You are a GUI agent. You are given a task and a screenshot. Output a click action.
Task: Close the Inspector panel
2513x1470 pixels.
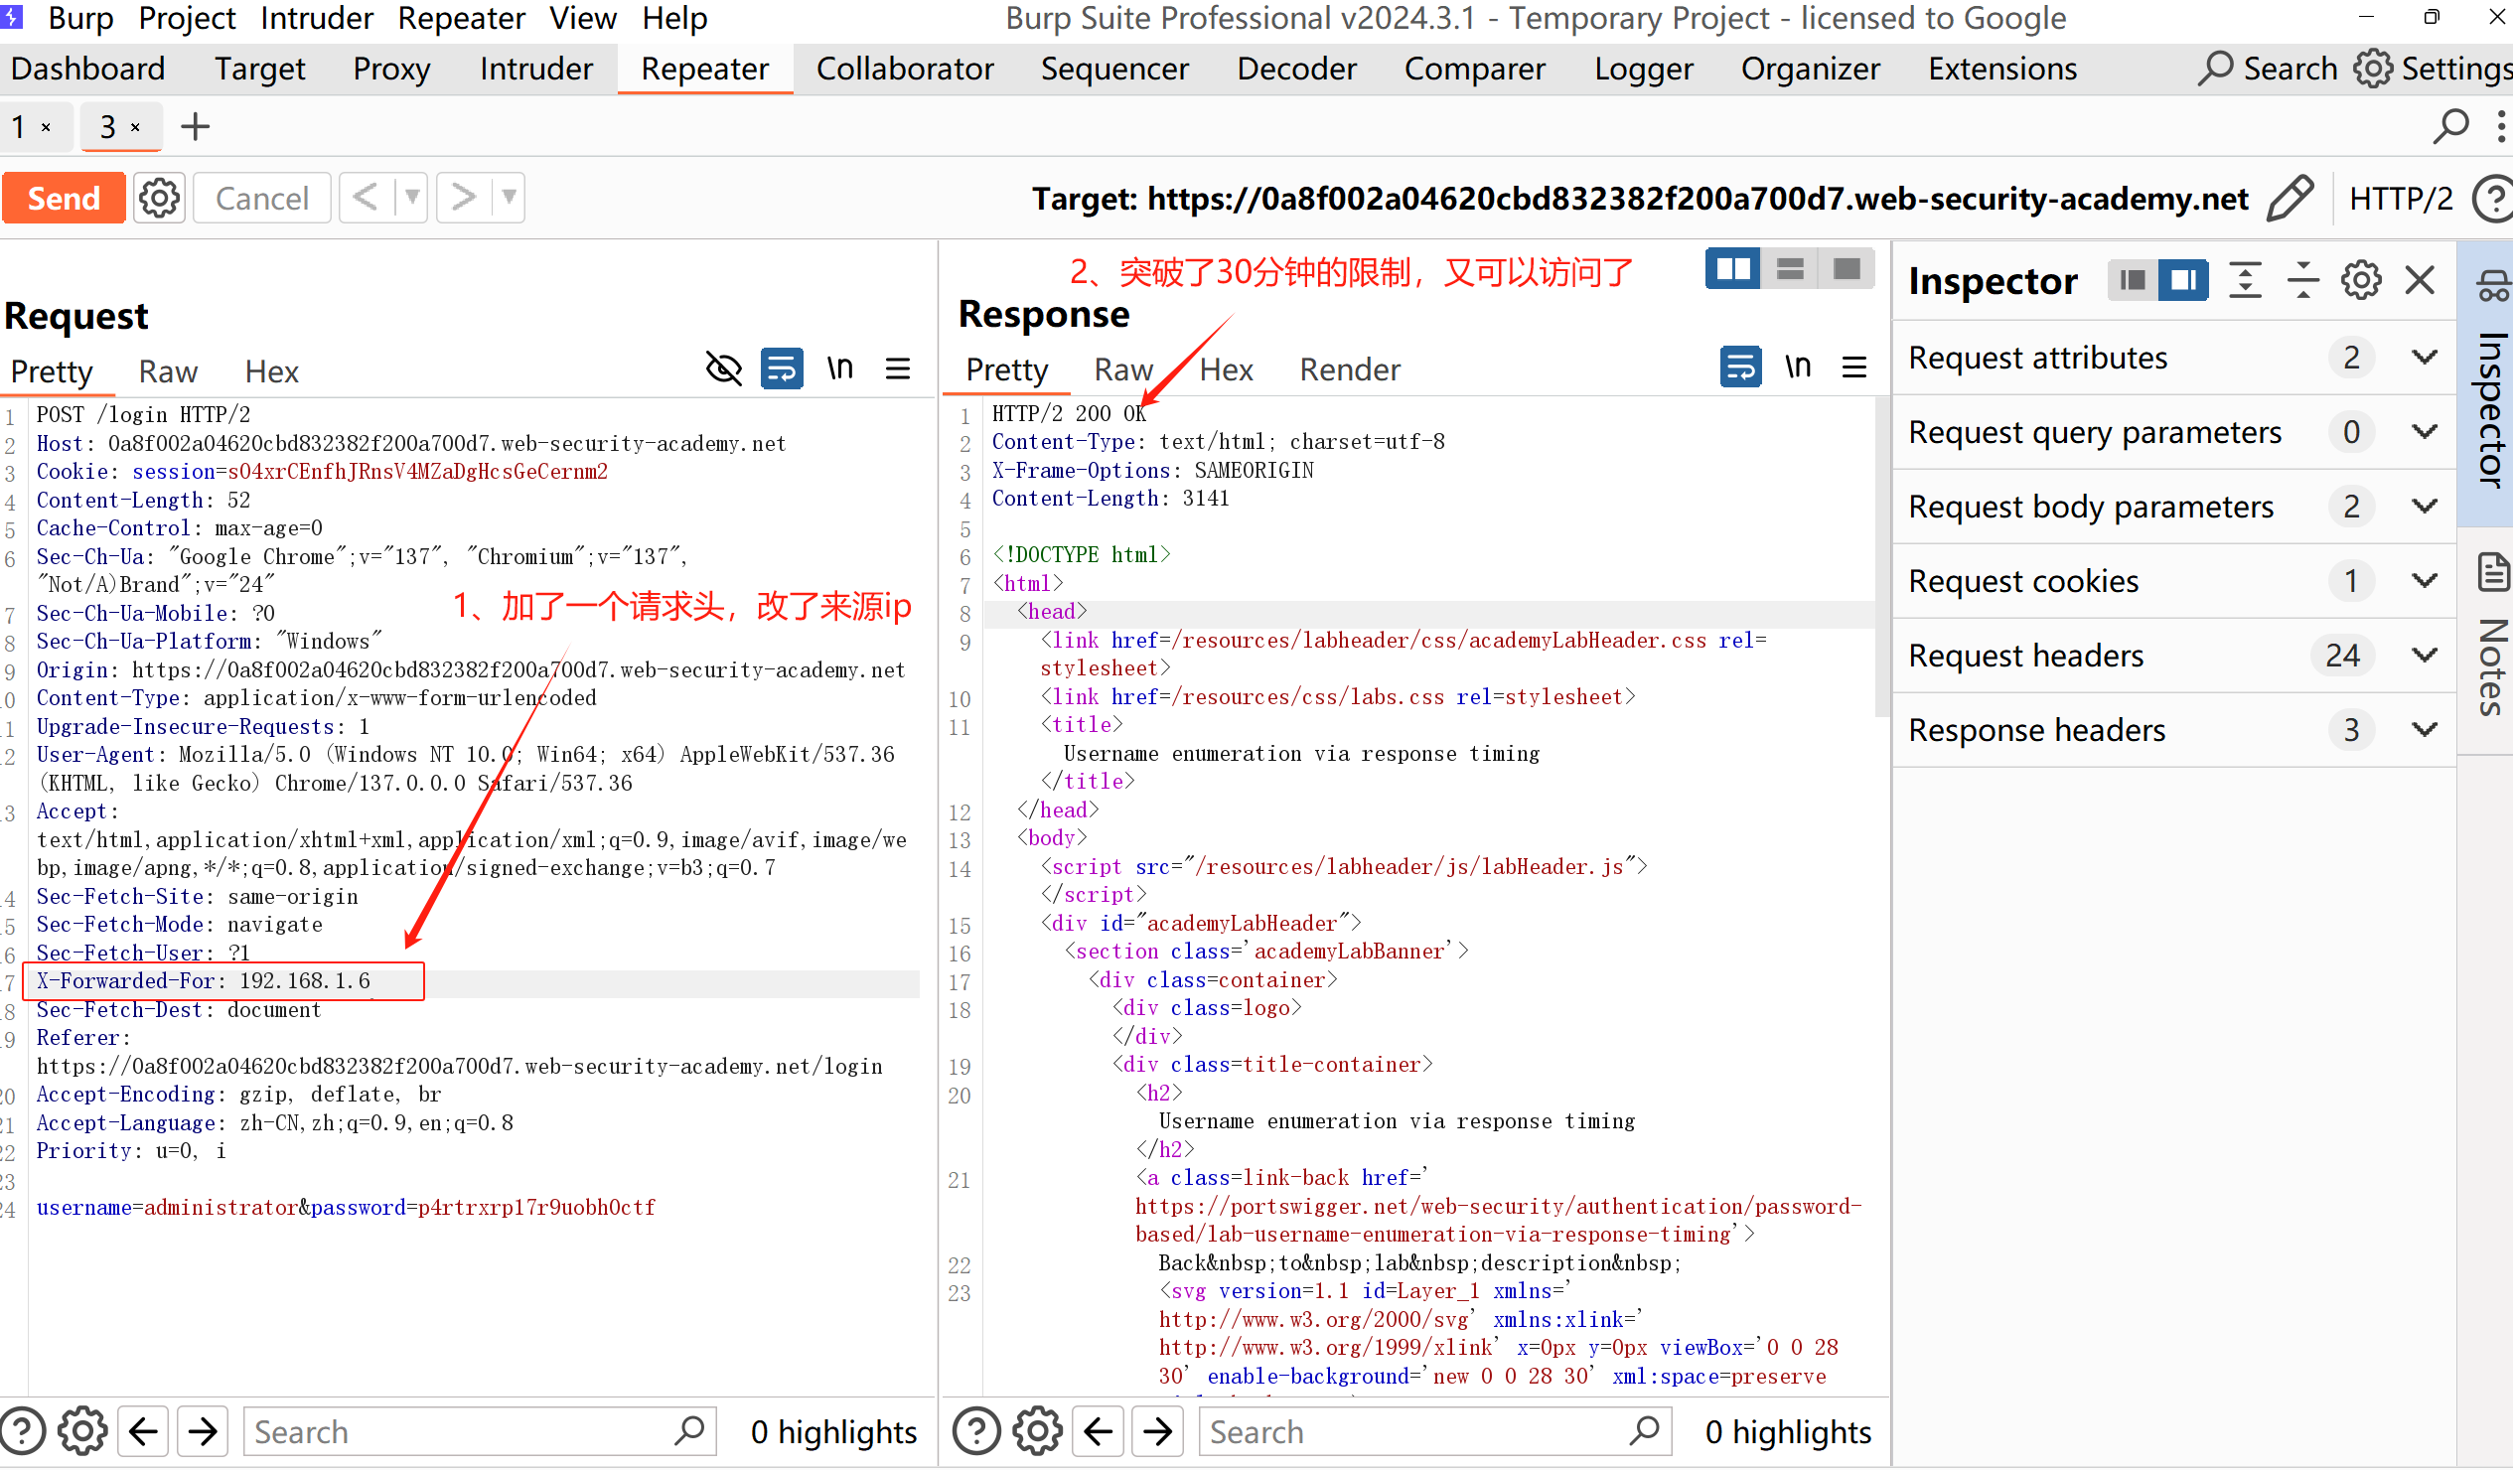tap(2421, 280)
